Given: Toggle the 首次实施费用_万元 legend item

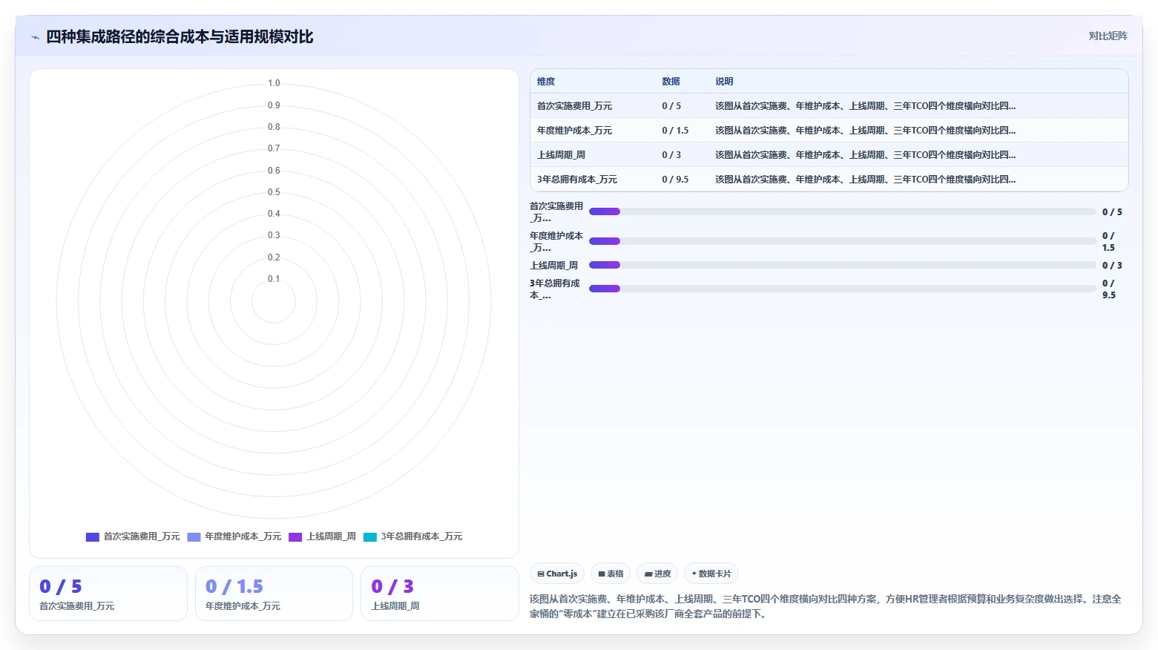Looking at the screenshot, I should 133,536.
